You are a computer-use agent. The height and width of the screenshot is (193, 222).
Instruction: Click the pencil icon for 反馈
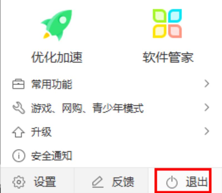coord(98,182)
